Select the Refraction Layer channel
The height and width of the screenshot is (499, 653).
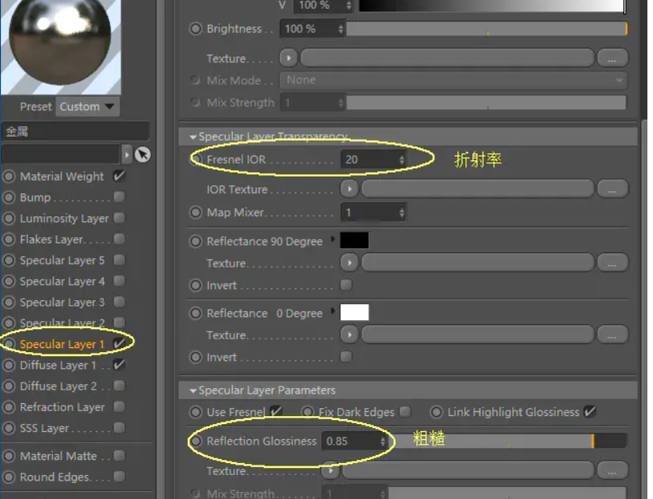click(x=62, y=407)
